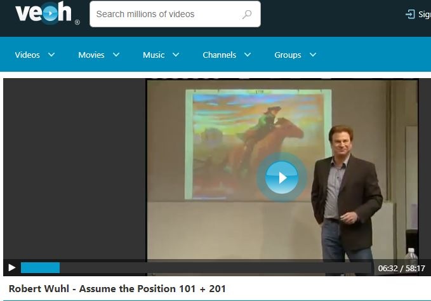Expand the Videos dropdown chevron
Image resolution: width=431 pixels, height=301 pixels.
(x=51, y=55)
